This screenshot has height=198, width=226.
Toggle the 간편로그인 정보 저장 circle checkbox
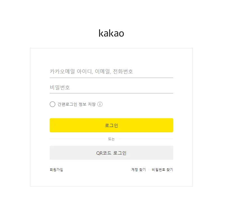52,104
